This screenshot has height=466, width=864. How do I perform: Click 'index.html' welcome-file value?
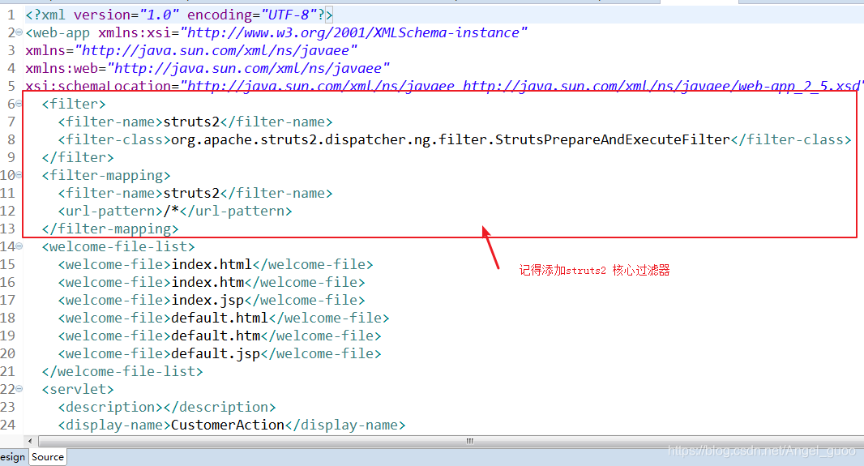tap(212, 264)
